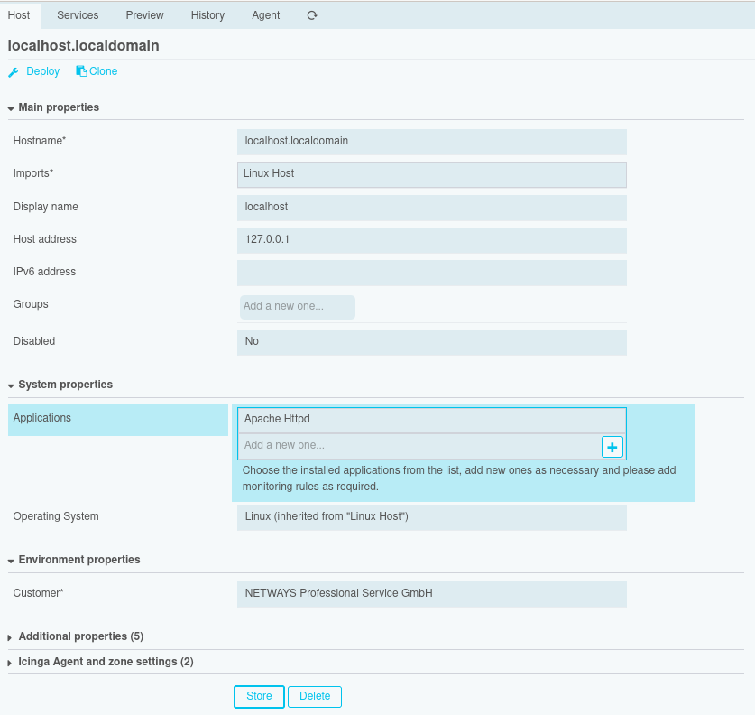
Task: Click the plus icon to add application
Action: point(612,447)
